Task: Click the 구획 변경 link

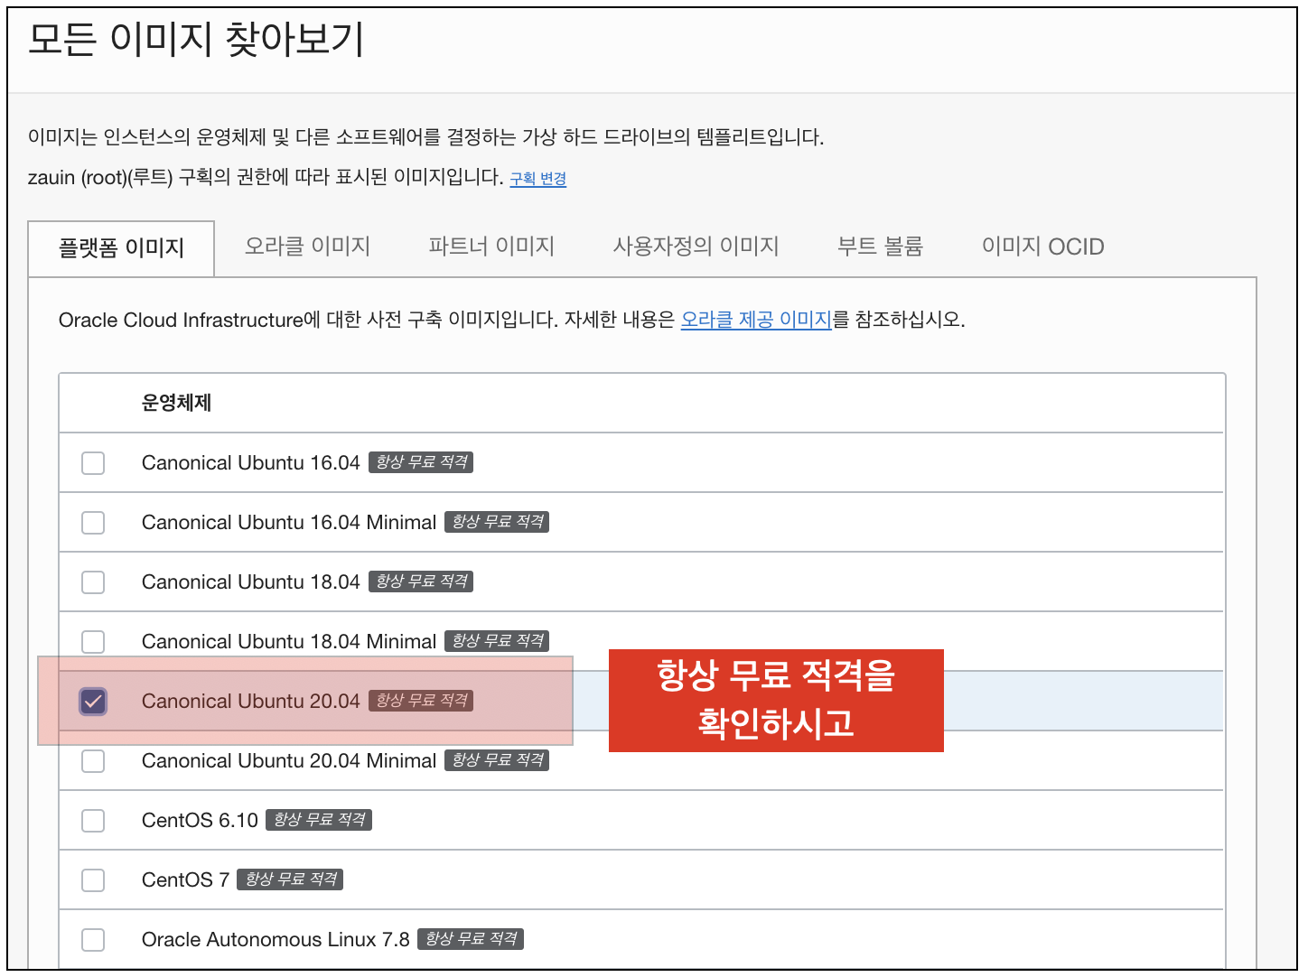Action: coord(538,179)
